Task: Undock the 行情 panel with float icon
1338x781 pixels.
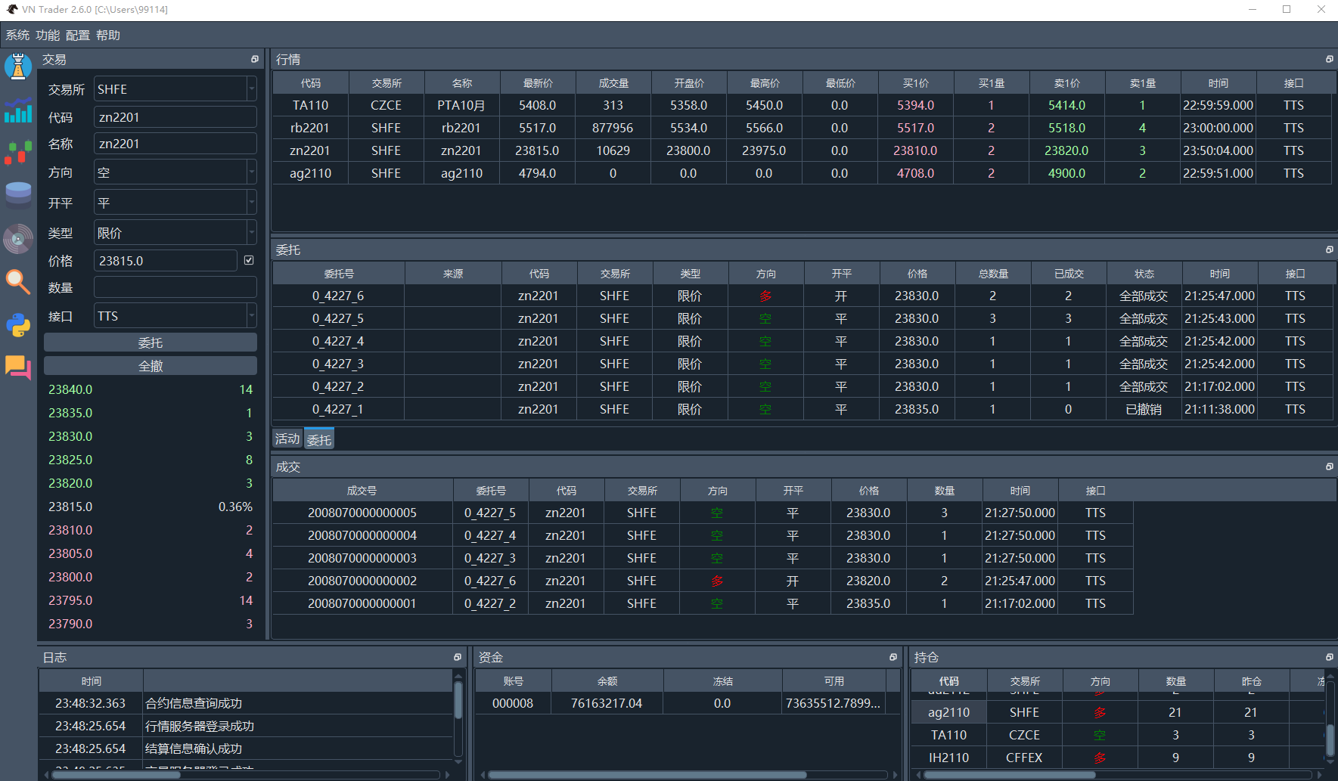Action: [x=1329, y=59]
